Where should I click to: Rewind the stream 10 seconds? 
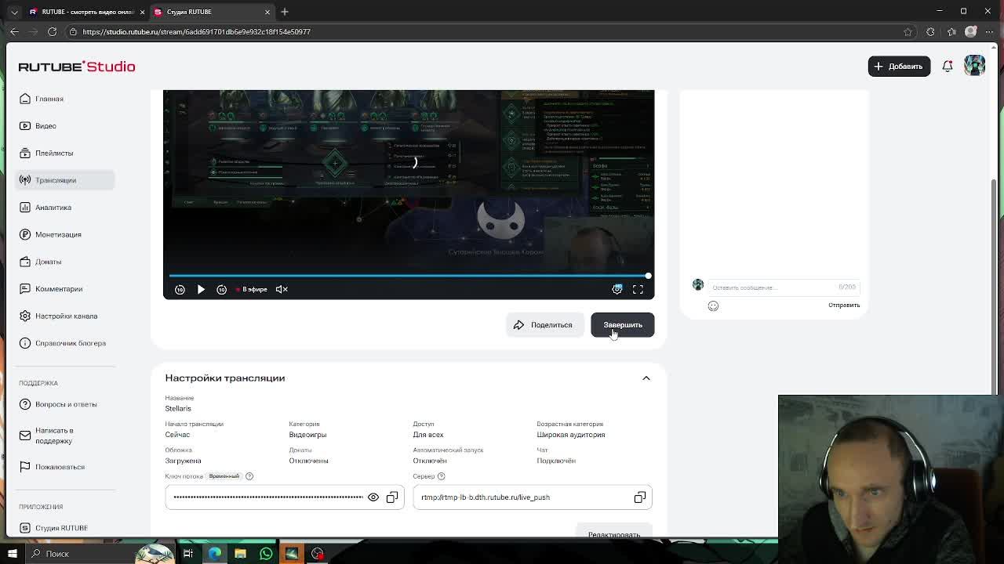pyautogui.click(x=180, y=289)
